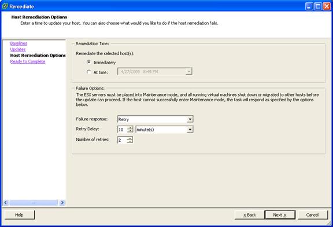Viewport: 333px width, 227px height.
Task: Increase Retry Delay with up arrow
Action: click(x=129, y=127)
